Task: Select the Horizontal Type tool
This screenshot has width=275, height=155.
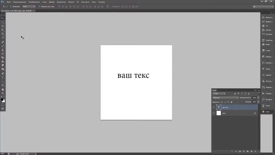Action: (x=3, y=77)
